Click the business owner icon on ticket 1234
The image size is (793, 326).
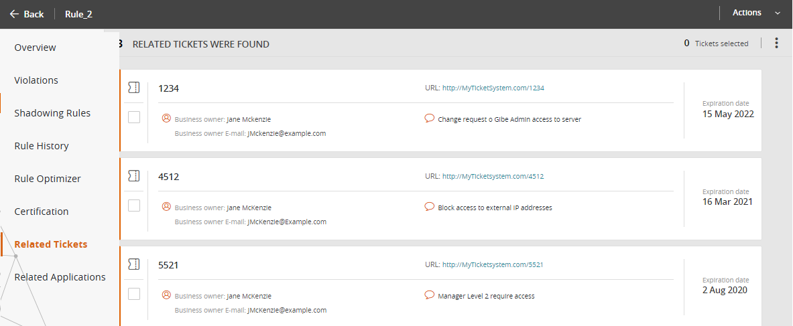coord(166,118)
